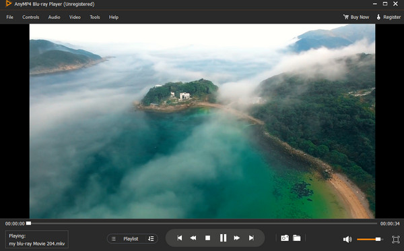The image size is (404, 251).
Task: Open the File menu
Action: (10, 18)
